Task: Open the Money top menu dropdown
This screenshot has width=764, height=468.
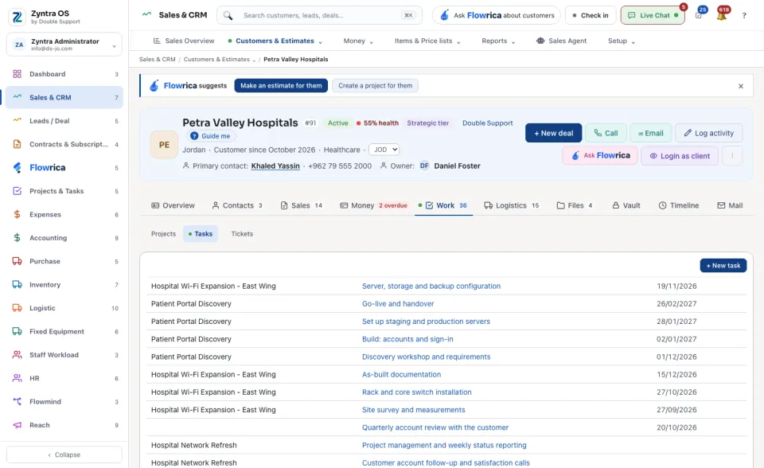Action: click(x=358, y=41)
